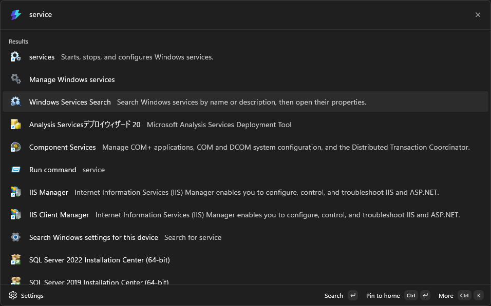491x306 pixels.
Task: Click the Ctrl key badge next to More
Action: coord(464,295)
